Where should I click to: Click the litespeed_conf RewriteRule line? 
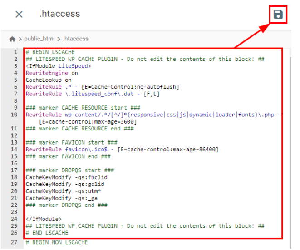(93, 94)
